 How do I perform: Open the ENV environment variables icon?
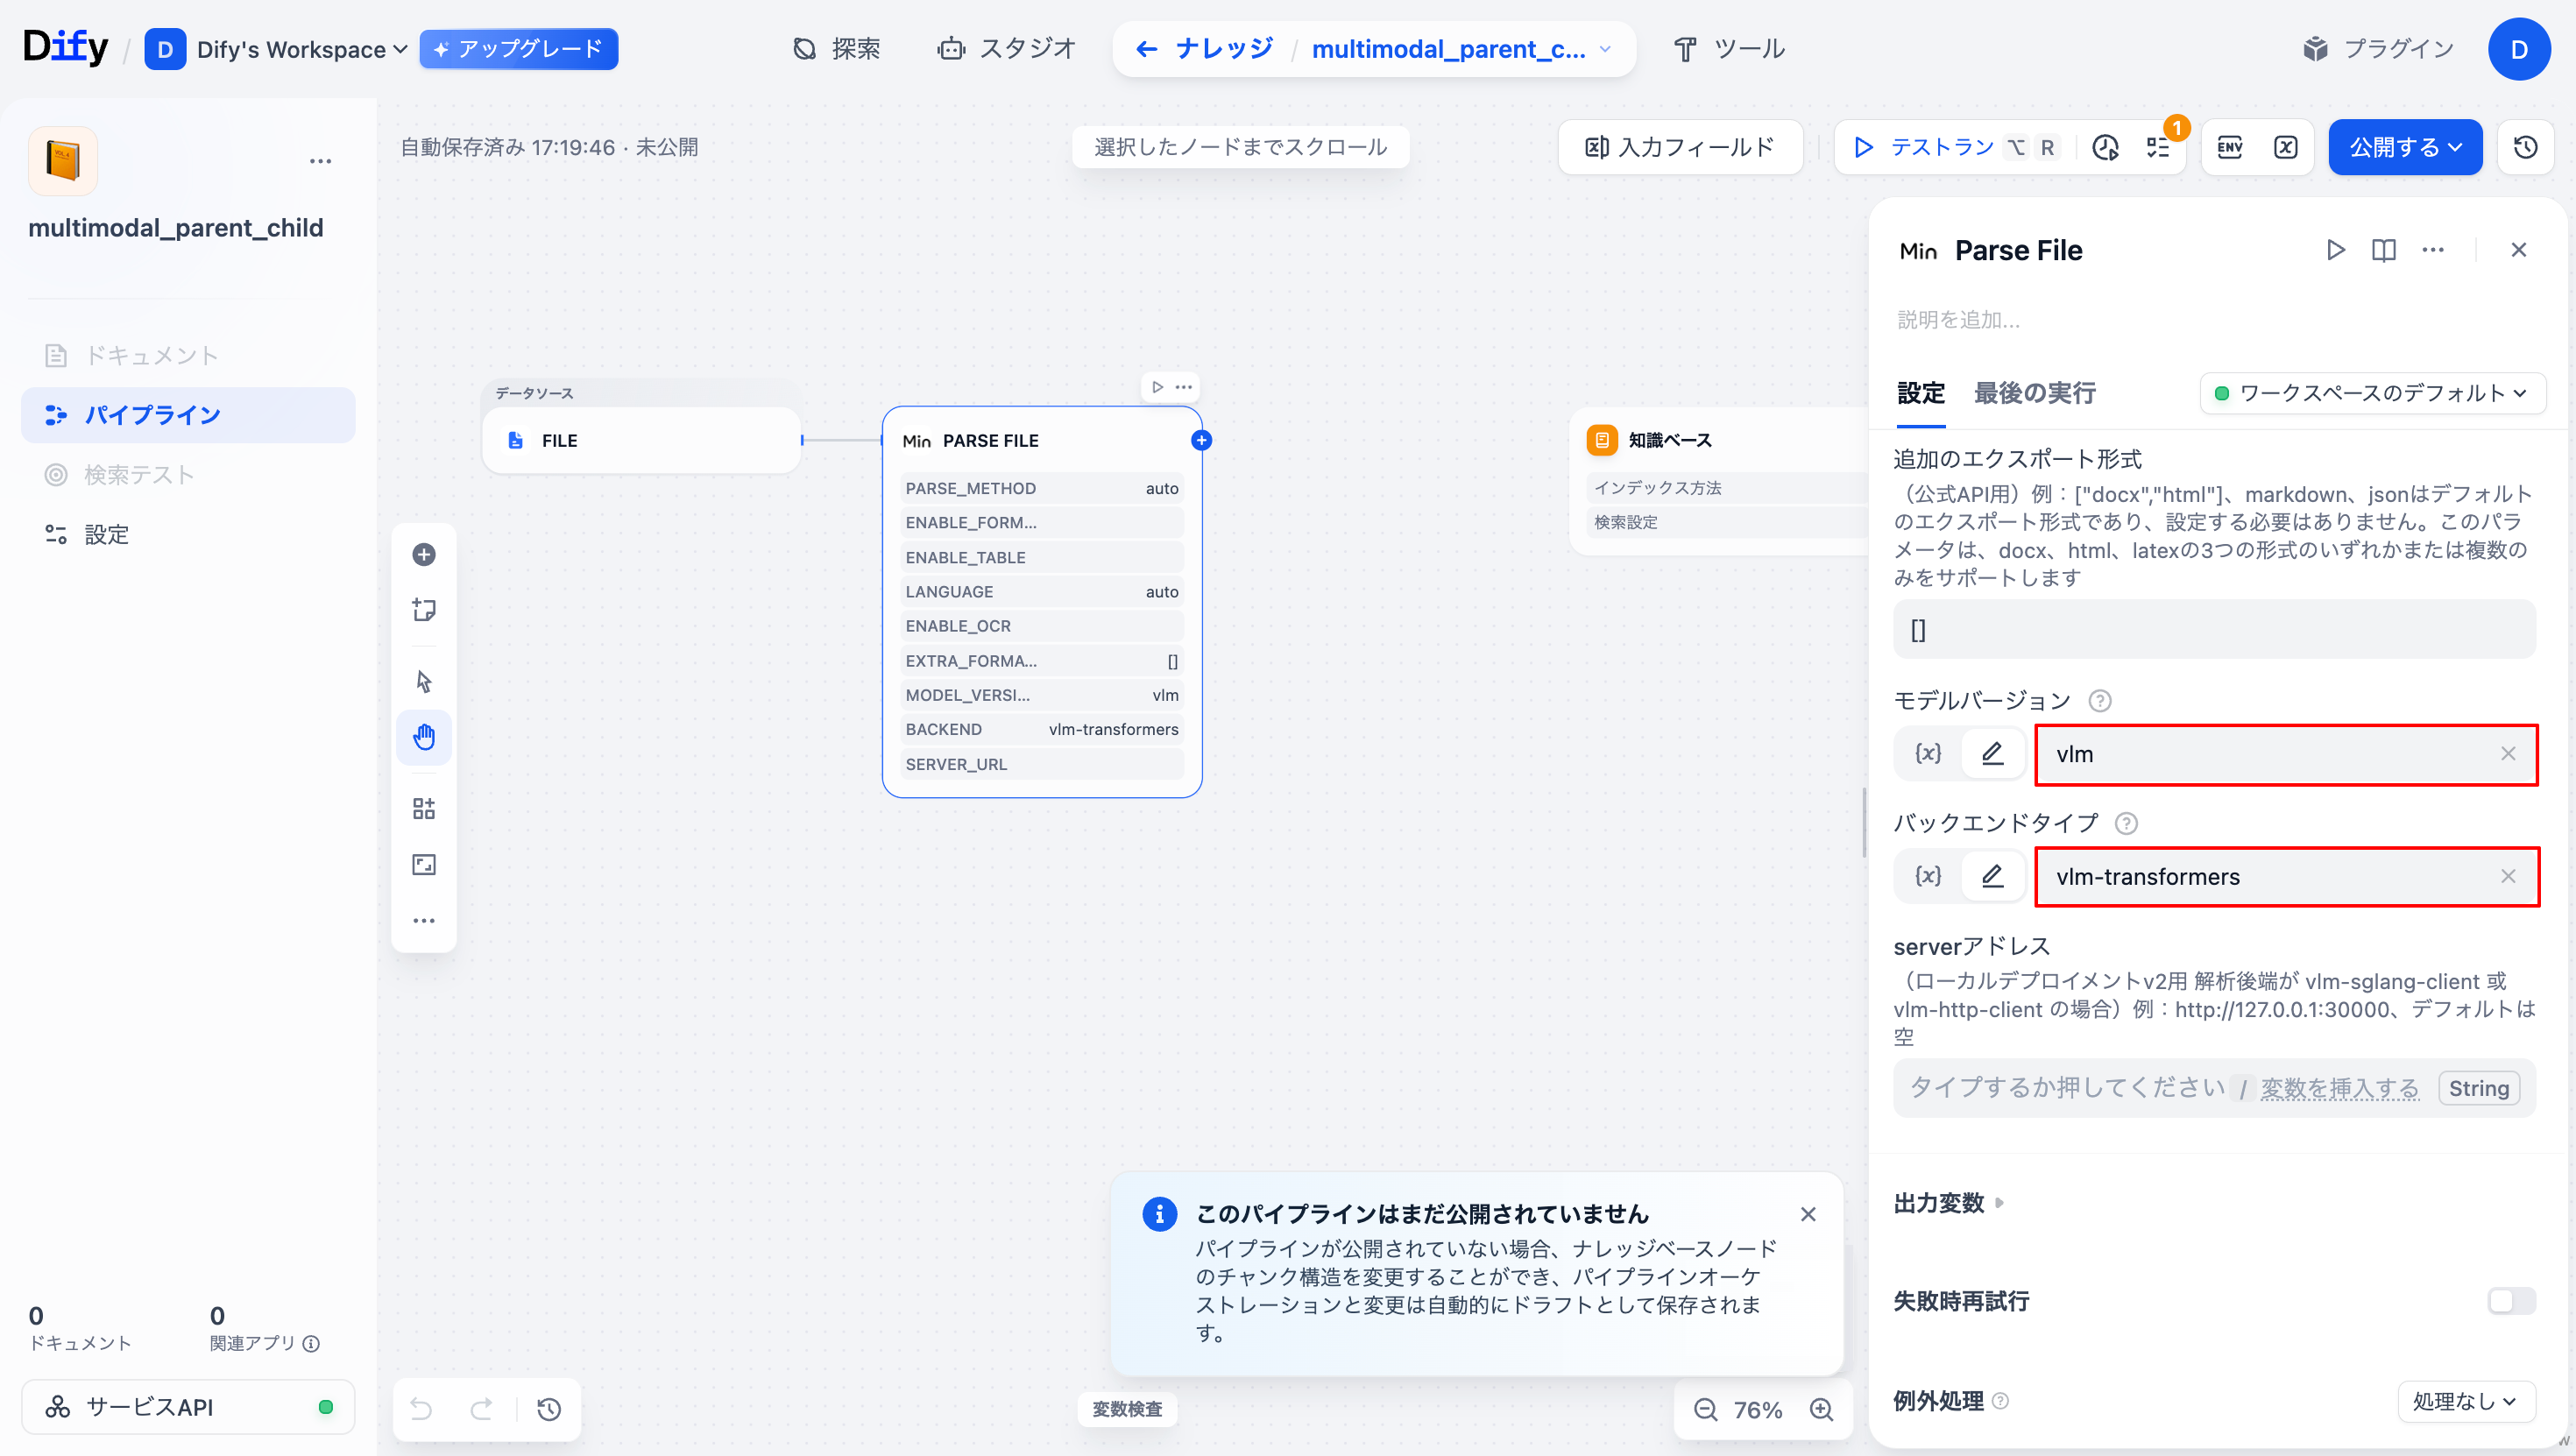coord(2229,148)
